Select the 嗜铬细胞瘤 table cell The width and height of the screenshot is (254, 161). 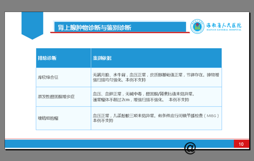click(48, 118)
